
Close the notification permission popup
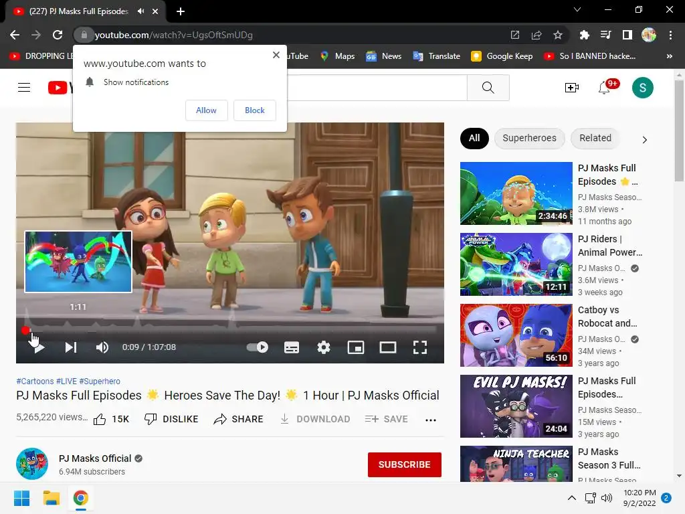click(x=276, y=55)
